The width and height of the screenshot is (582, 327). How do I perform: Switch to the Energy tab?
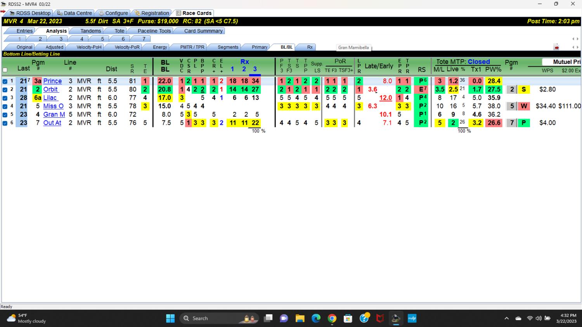160,47
